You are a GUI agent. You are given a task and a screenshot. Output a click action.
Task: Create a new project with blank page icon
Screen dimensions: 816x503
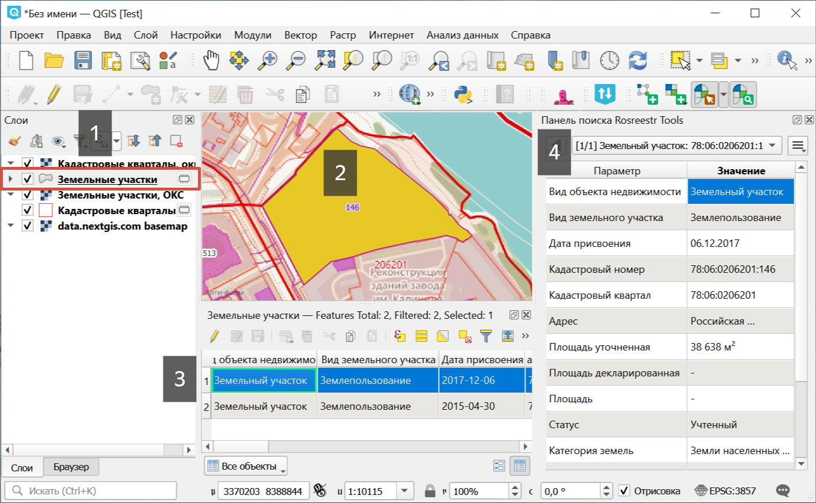tap(26, 60)
